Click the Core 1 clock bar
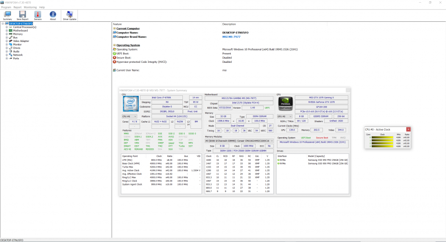The image size is (446, 242). coord(382,140)
